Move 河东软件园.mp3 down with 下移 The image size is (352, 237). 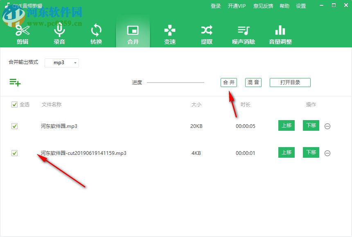click(311, 125)
